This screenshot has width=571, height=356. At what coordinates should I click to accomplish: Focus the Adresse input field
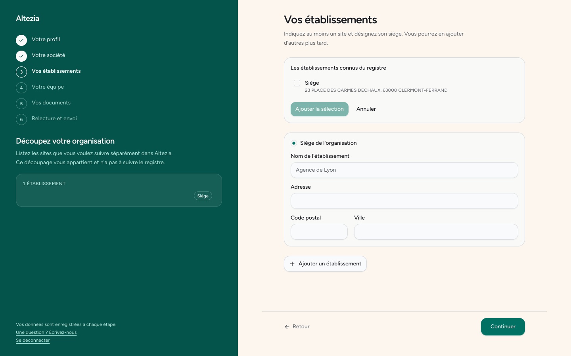pos(404,201)
